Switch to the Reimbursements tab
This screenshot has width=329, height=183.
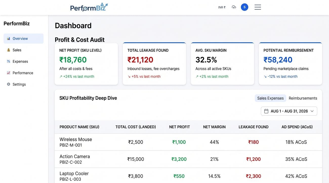pos(303,98)
